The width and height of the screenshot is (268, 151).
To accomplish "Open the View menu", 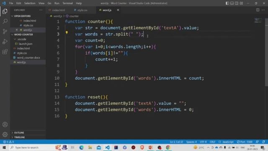I will 41,3.
